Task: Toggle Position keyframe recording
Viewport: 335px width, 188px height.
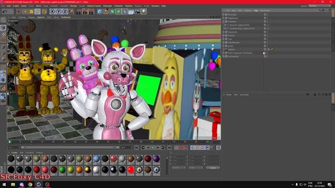Action: point(193,147)
